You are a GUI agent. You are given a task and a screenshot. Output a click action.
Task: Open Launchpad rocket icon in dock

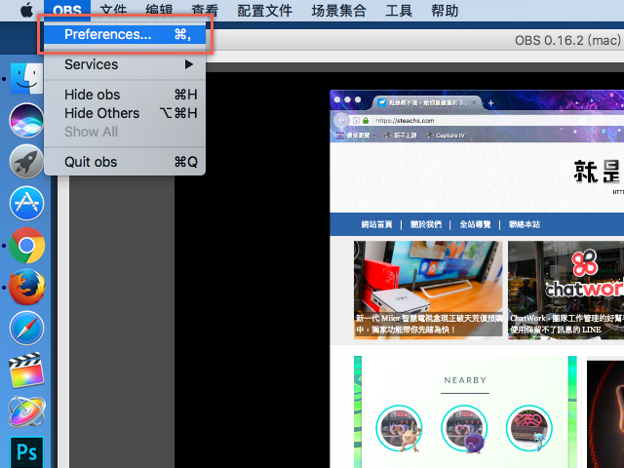point(26,162)
